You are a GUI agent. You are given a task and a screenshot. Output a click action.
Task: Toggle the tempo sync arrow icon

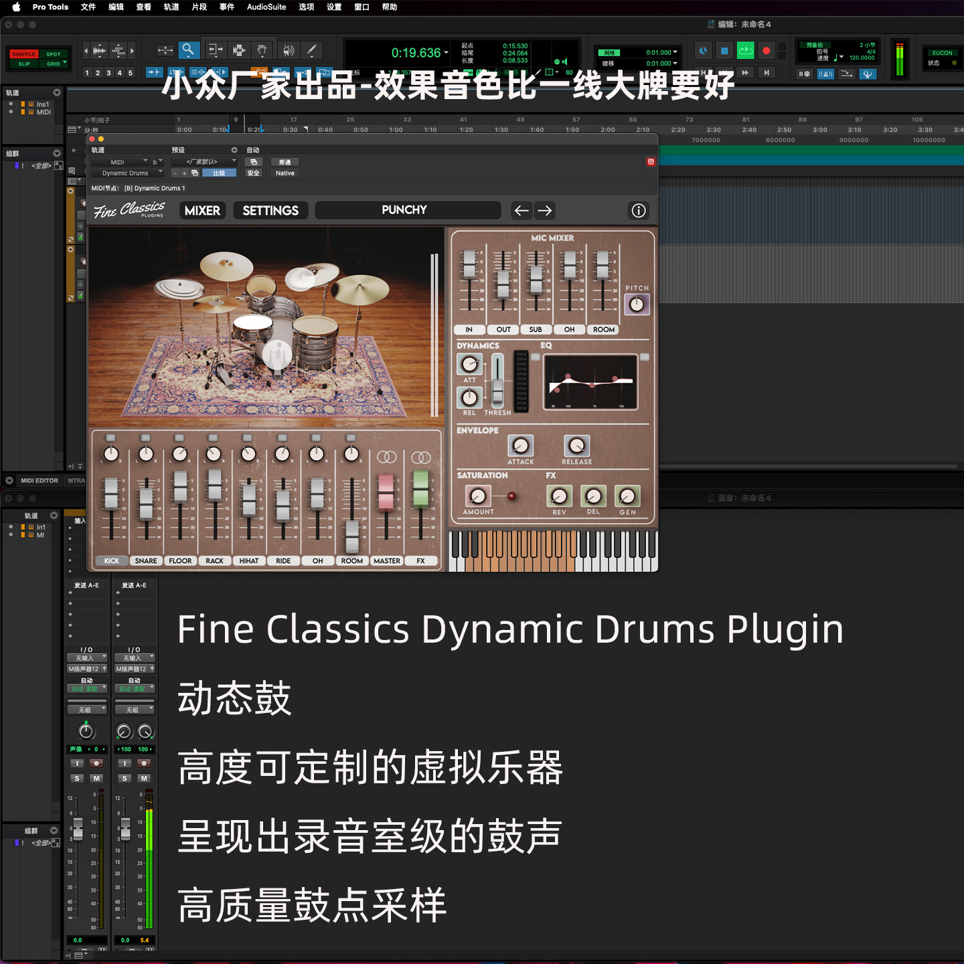[x=846, y=74]
